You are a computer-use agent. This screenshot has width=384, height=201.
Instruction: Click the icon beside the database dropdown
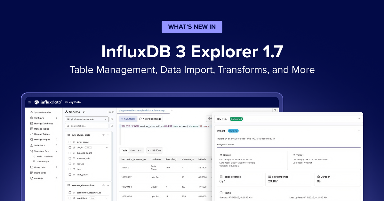point(112,119)
